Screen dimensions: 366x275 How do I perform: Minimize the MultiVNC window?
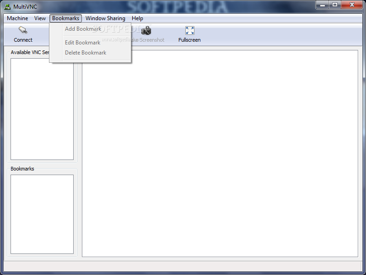[x=323, y=5]
